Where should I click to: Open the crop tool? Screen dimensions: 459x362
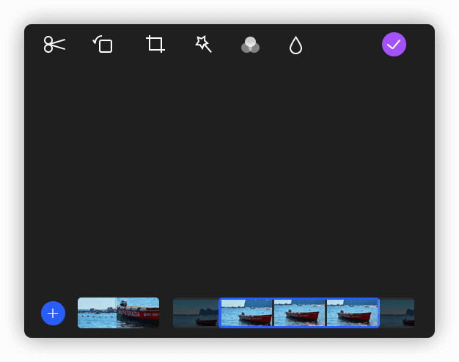tap(155, 45)
